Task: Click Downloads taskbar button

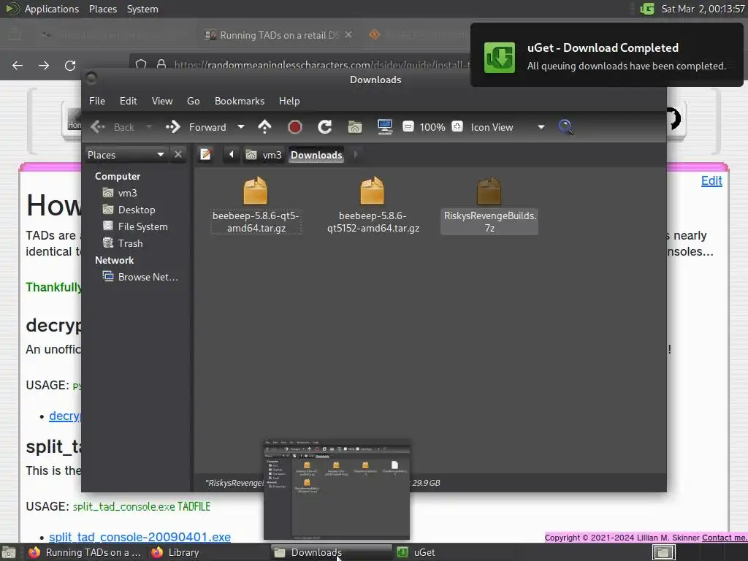Action: point(332,552)
